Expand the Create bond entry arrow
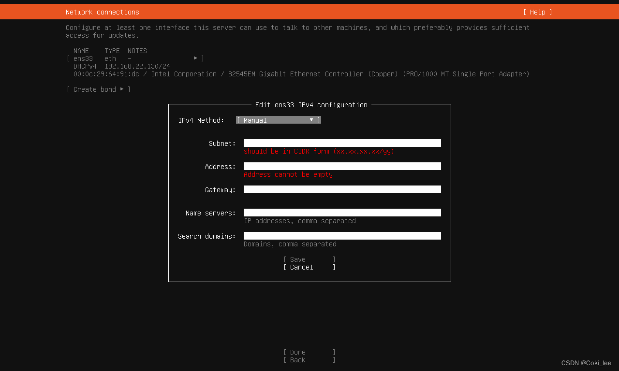The width and height of the screenshot is (619, 371). (x=122, y=89)
